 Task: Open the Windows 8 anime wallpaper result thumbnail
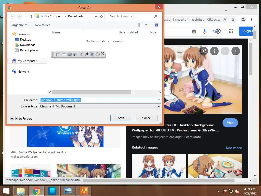(x=65, y=137)
